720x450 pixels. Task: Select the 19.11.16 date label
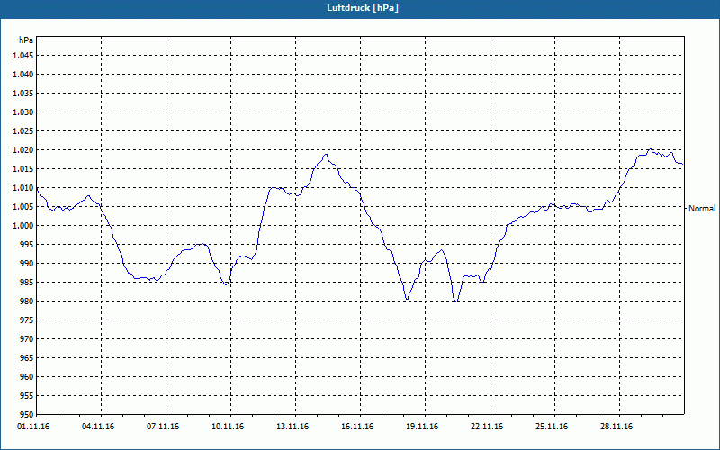[422, 427]
